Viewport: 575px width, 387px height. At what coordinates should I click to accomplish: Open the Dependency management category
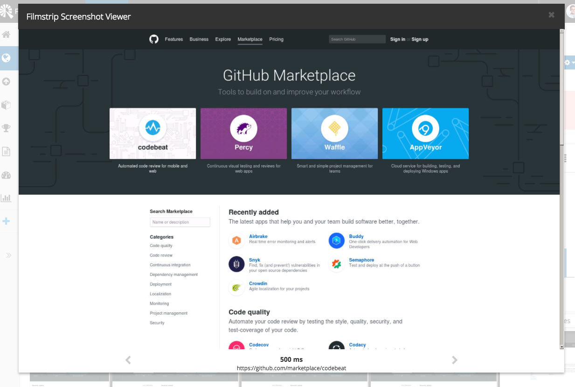[174, 275]
